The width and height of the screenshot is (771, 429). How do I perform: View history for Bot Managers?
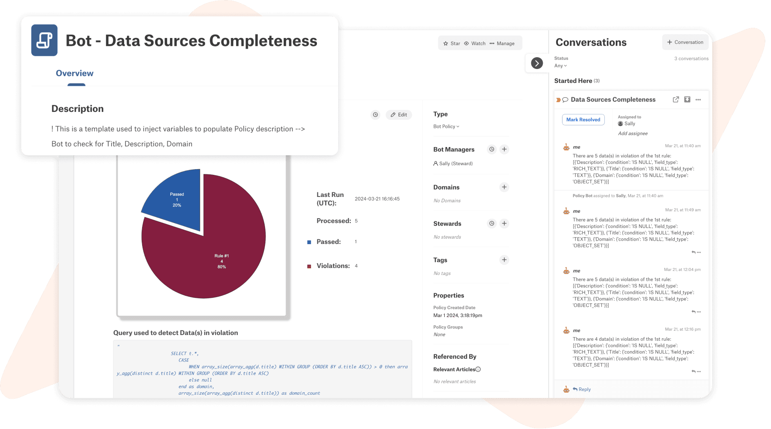pyautogui.click(x=491, y=149)
